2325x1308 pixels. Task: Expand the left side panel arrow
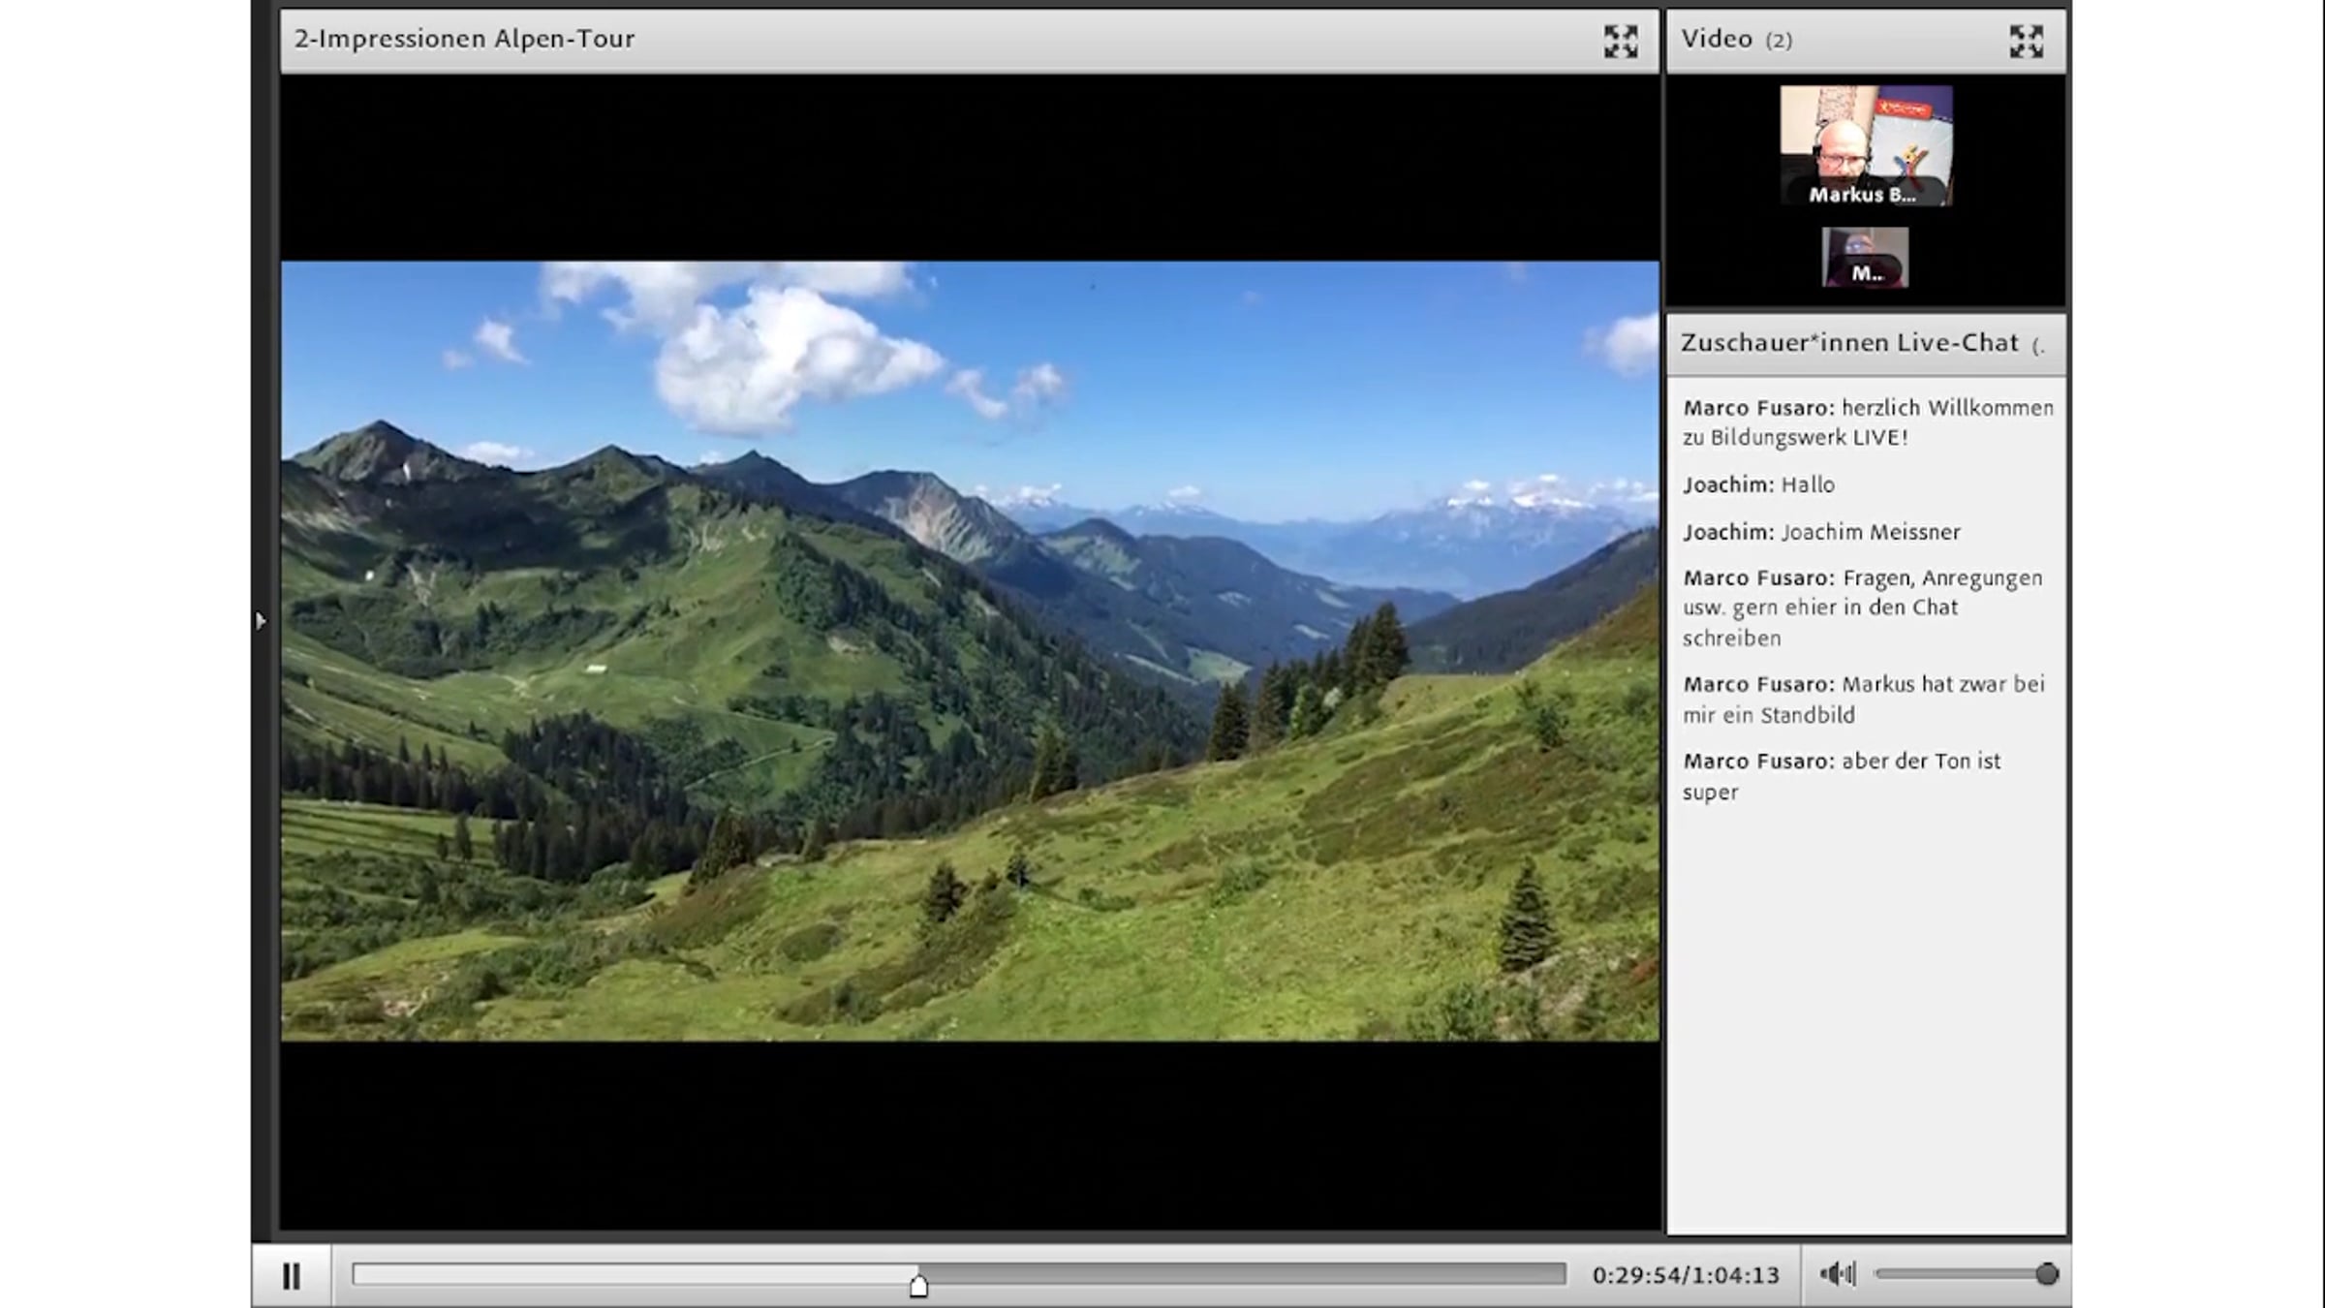(260, 620)
